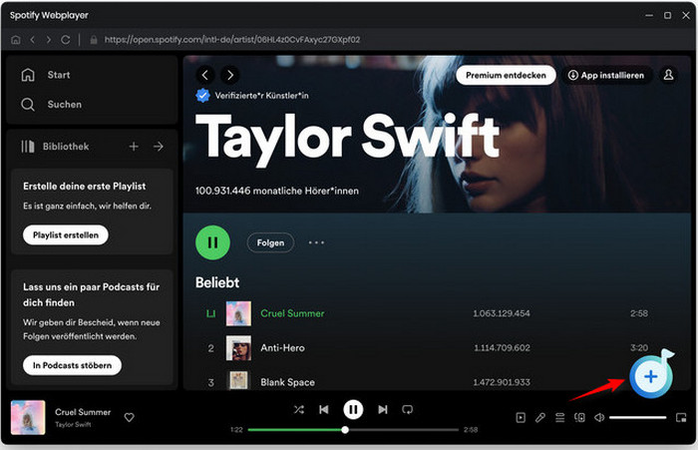Go back using the address bar back arrow
This screenshot has width=698, height=450.
click(x=33, y=40)
